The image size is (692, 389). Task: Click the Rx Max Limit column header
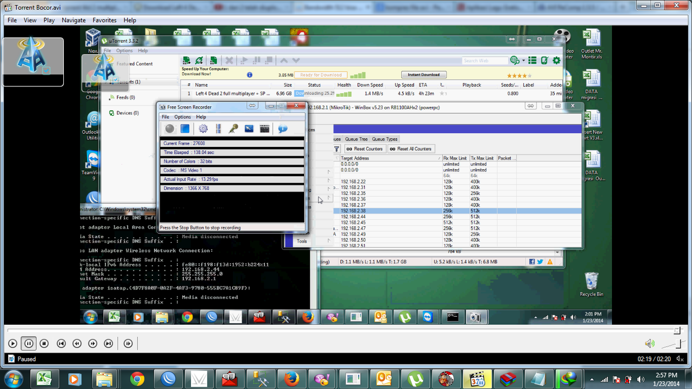point(455,158)
